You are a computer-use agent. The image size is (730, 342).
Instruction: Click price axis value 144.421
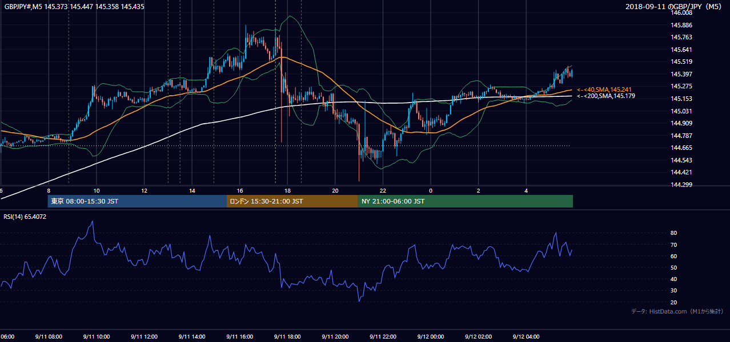(682, 172)
